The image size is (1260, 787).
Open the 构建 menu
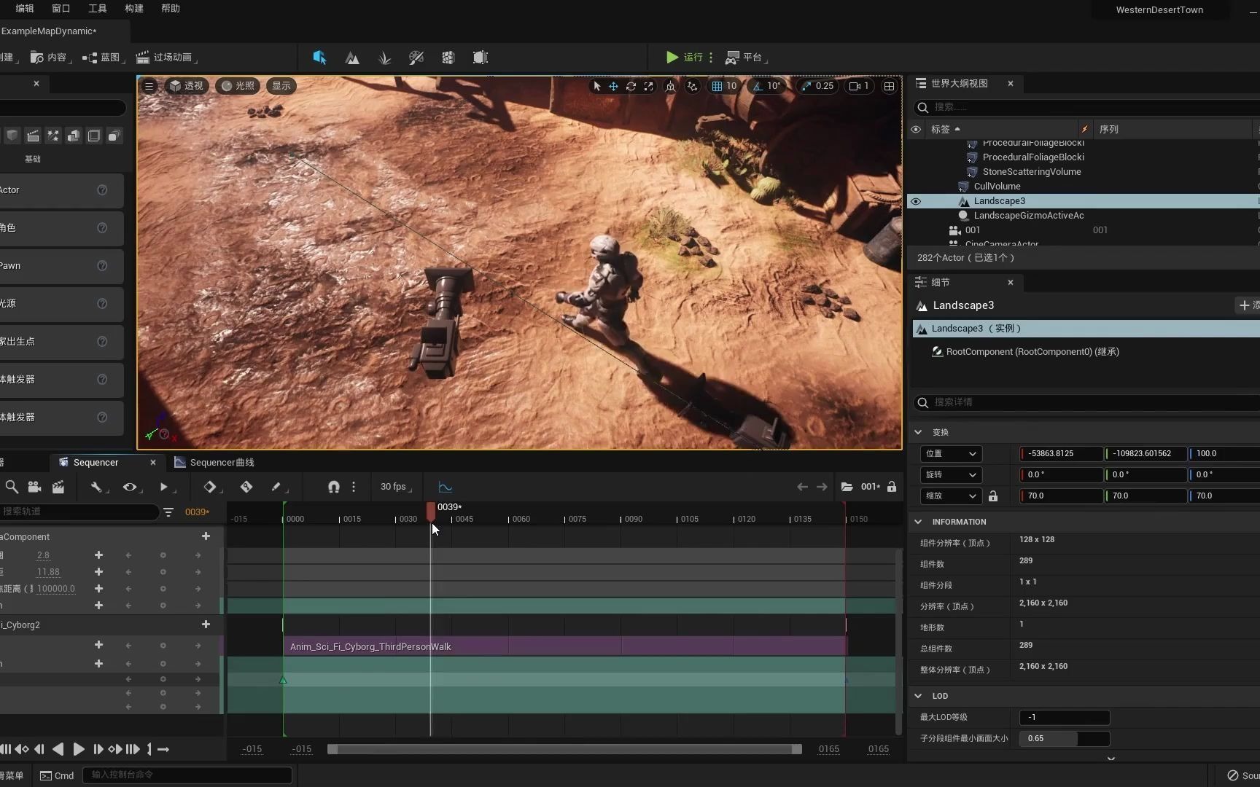point(134,9)
